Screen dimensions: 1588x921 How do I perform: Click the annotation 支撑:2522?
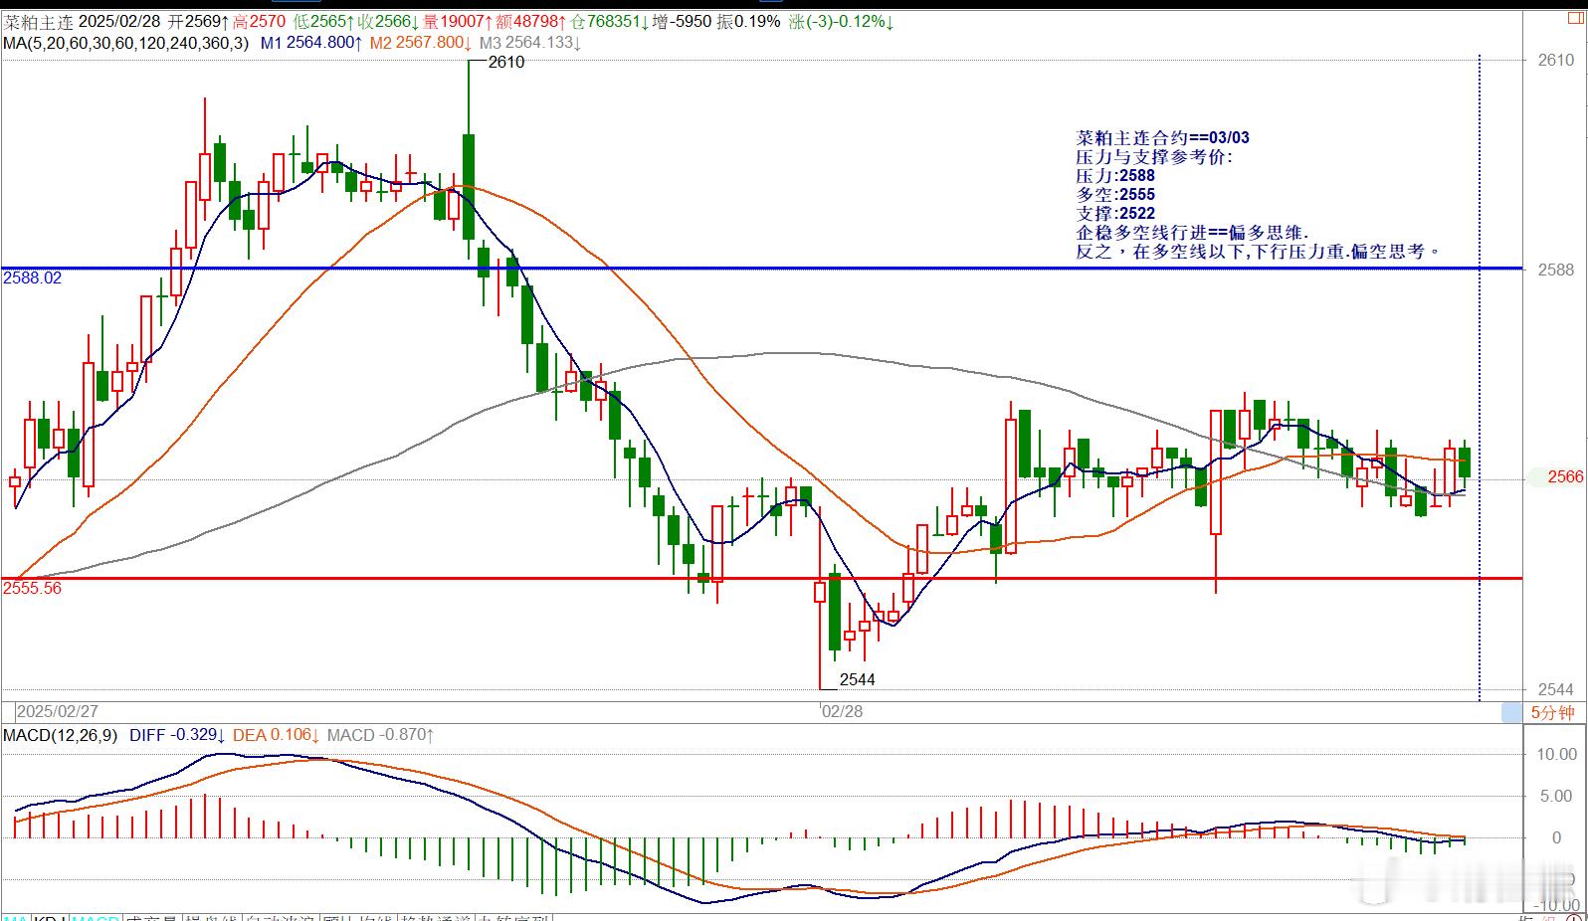click(x=1115, y=214)
